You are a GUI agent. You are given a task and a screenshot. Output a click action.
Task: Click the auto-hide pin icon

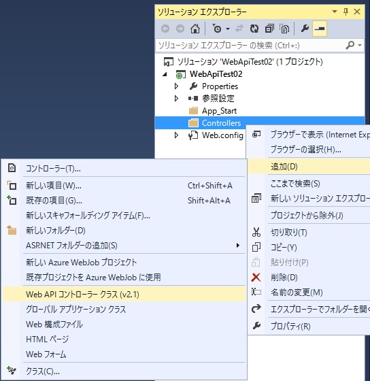point(346,12)
